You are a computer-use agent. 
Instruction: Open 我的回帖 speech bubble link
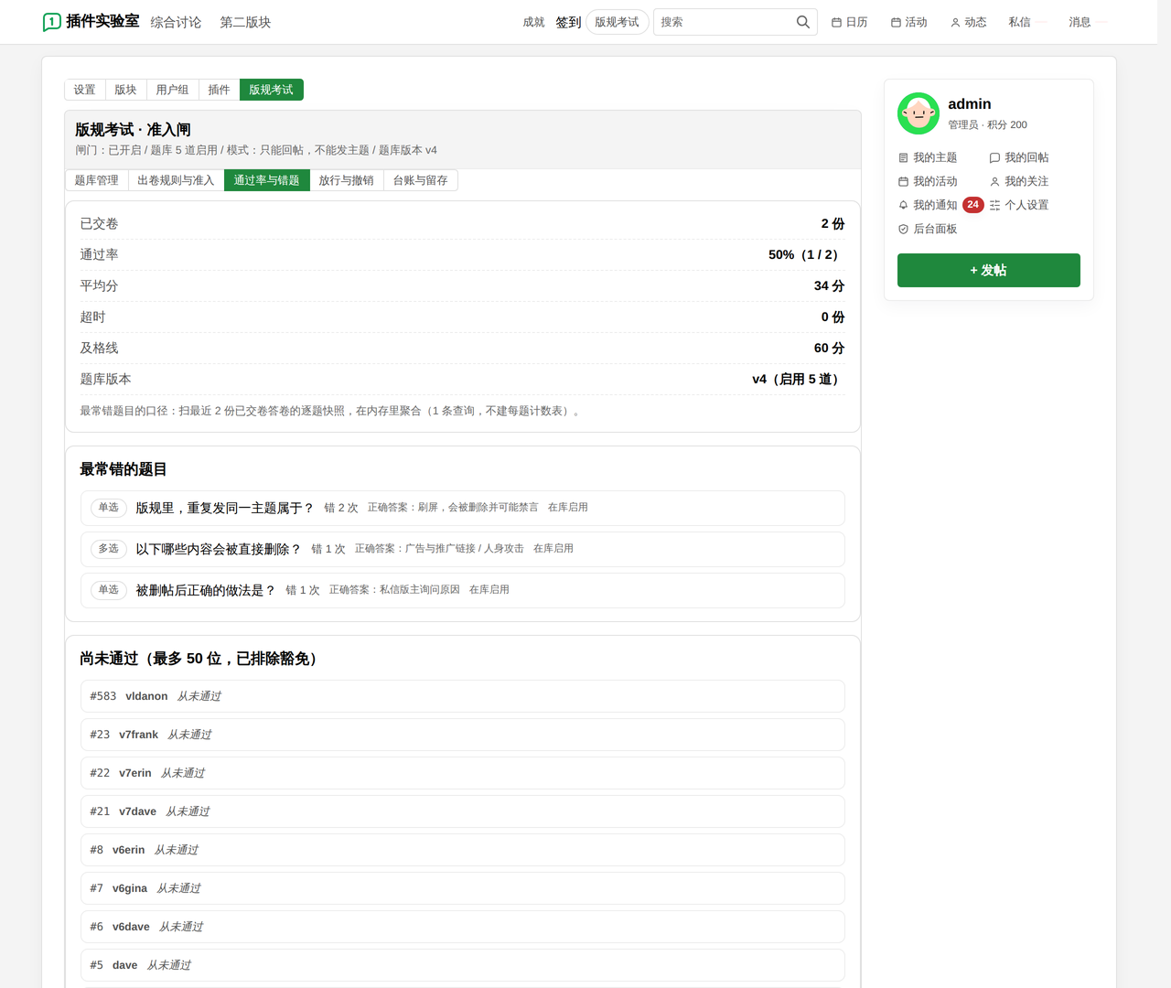pos(1019,157)
